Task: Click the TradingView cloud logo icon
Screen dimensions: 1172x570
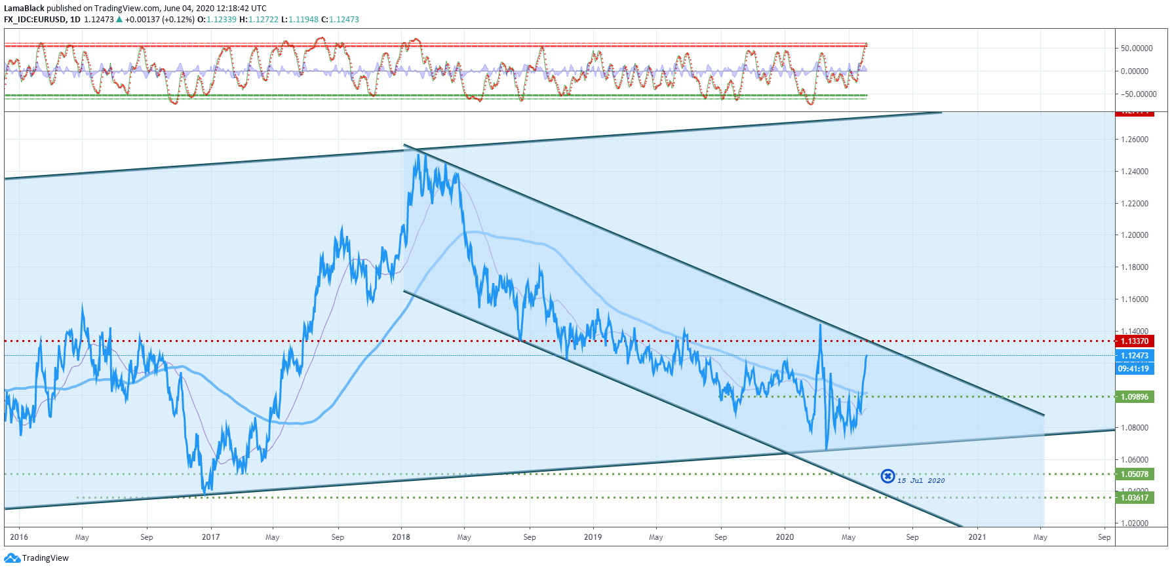Action: 12,558
